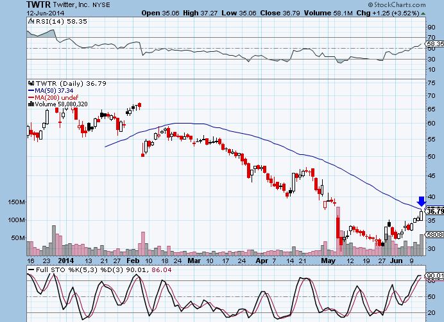The image size is (444, 322).
Task: Click the 'Close 36.79' value in the header
Action: [280, 13]
